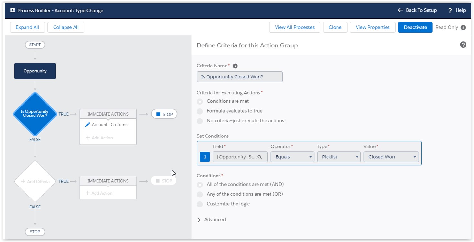Viewport: 474px width, 242px height.
Task: Choose Any of the conditions are met (OR)
Action: pos(200,194)
